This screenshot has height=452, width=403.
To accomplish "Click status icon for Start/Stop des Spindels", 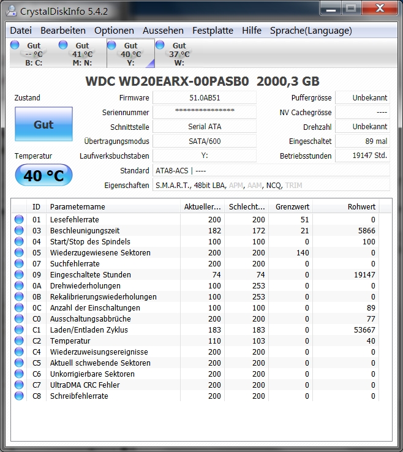I will pyautogui.click(x=19, y=241).
